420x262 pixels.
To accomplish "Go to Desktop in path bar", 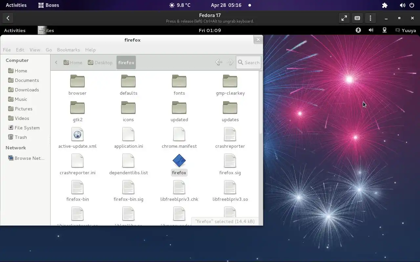I will click(100, 63).
